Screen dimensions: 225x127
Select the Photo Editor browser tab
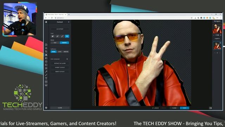click(56, 14)
